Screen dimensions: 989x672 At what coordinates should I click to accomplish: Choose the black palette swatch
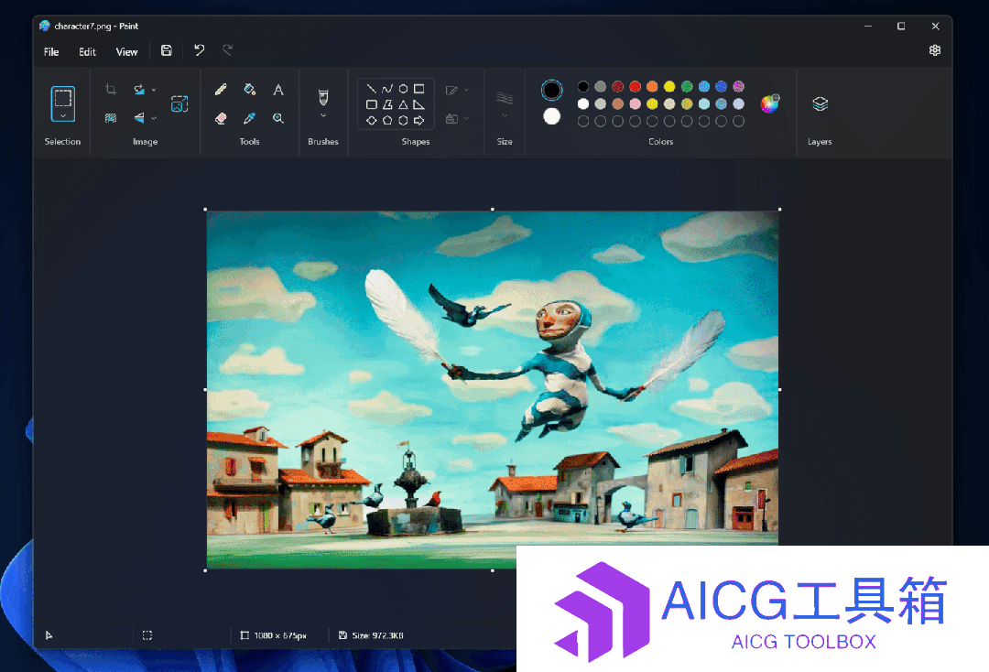point(583,86)
